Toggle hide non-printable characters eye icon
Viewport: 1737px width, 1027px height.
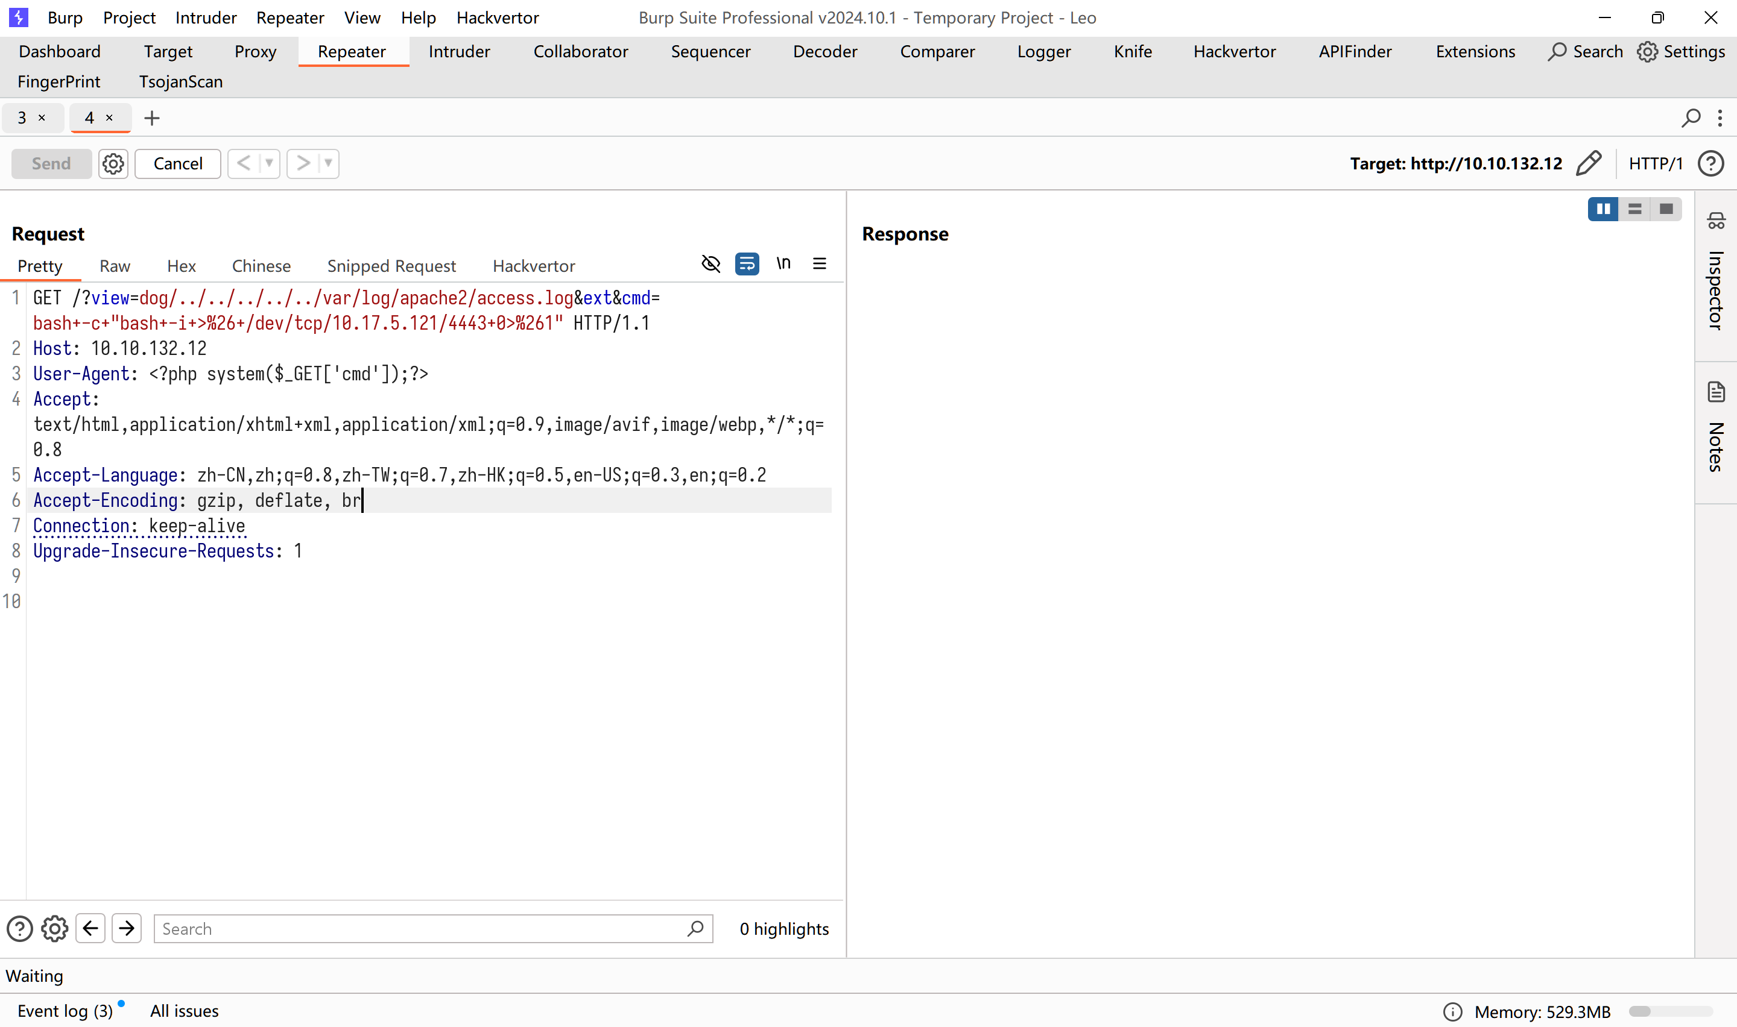point(711,263)
